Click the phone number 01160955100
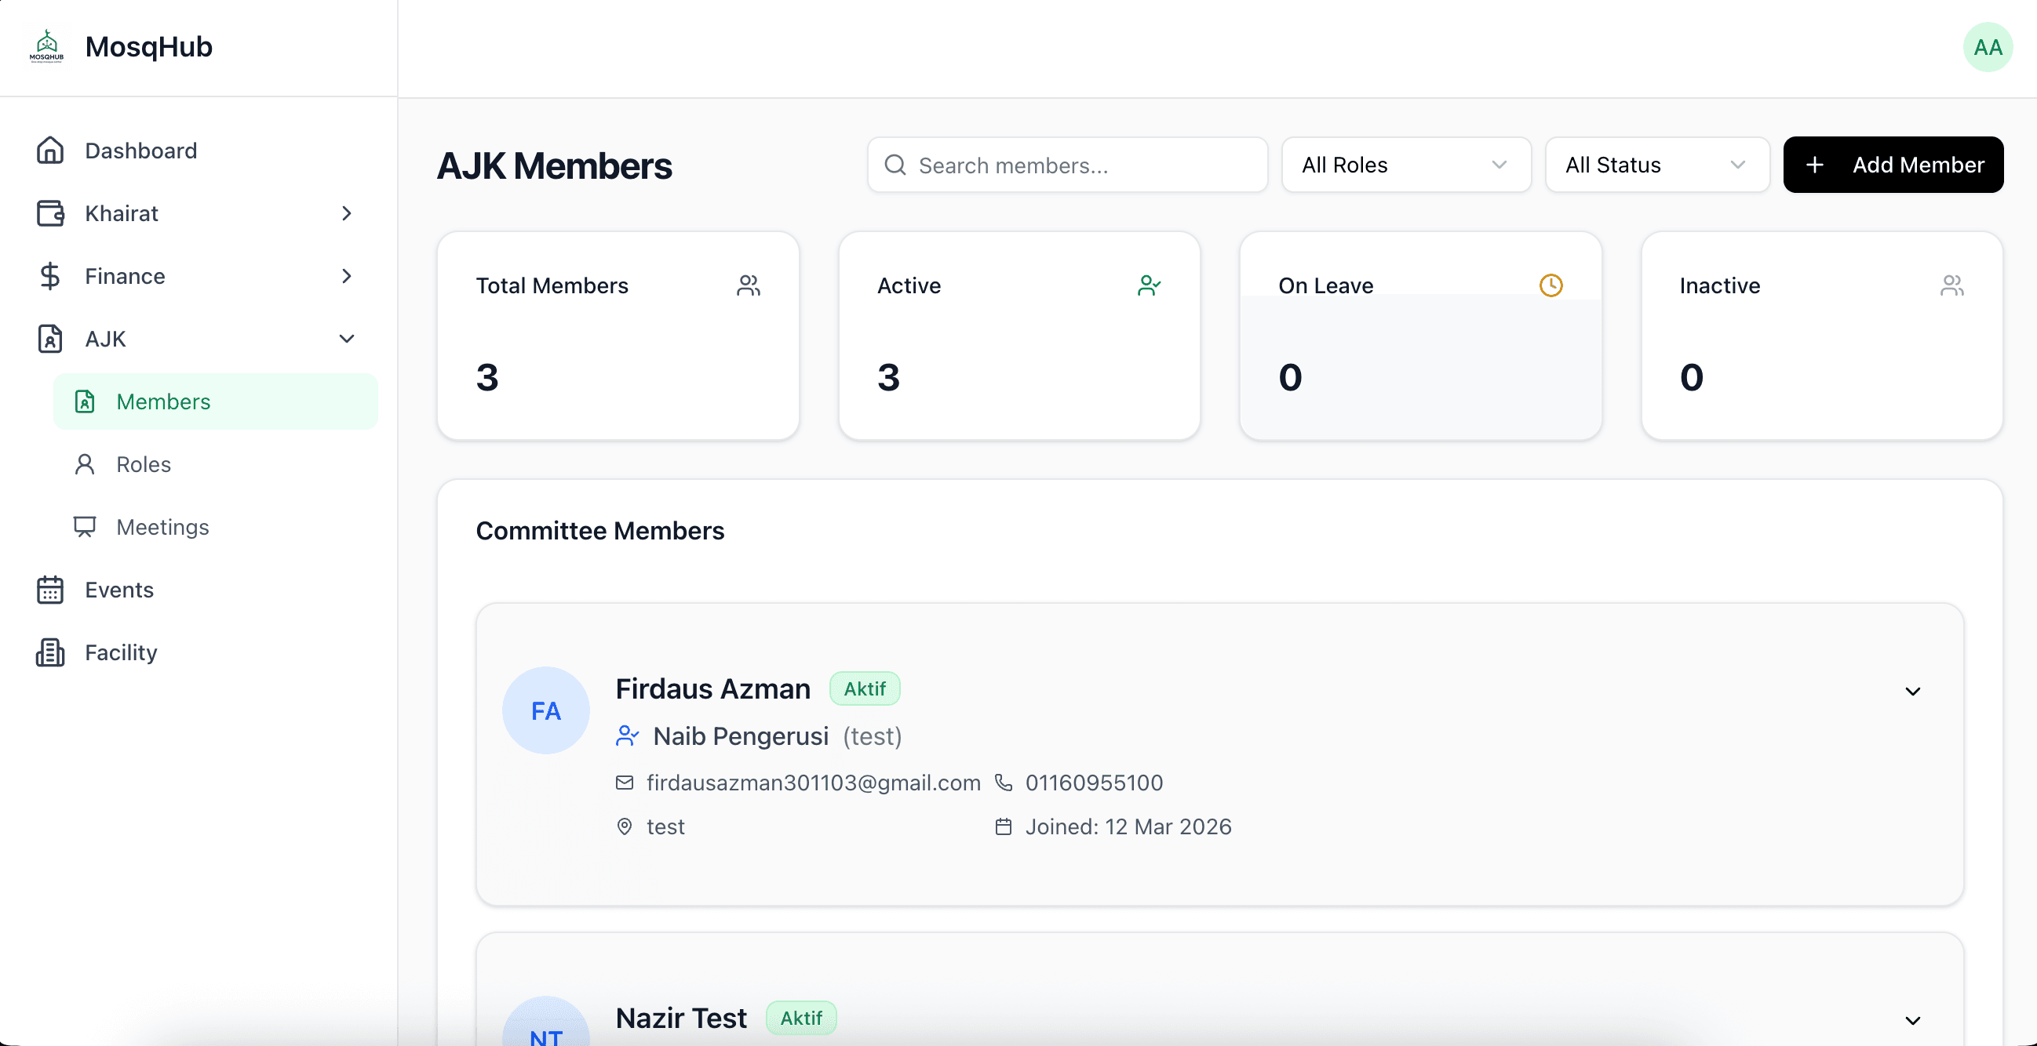2037x1046 pixels. tap(1094, 782)
